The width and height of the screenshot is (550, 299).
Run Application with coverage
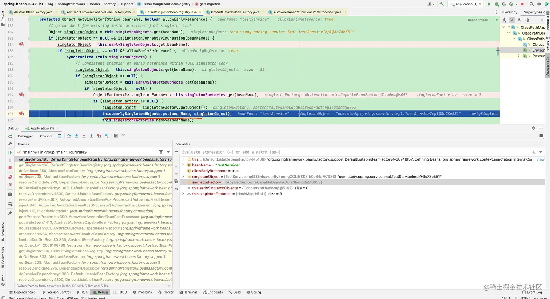pyautogui.click(x=504, y=4)
